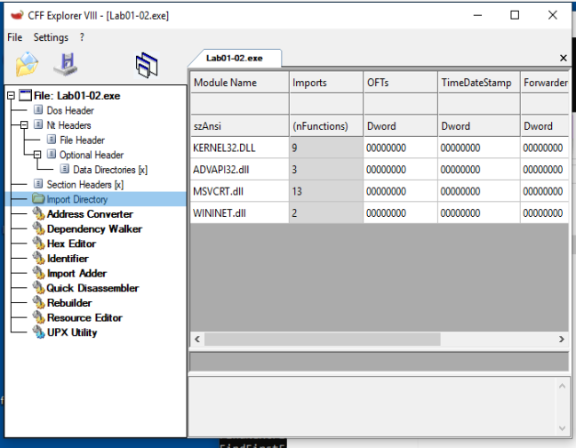This screenshot has width=576, height=448.
Task: Open the Identifier tool
Action: (68, 259)
